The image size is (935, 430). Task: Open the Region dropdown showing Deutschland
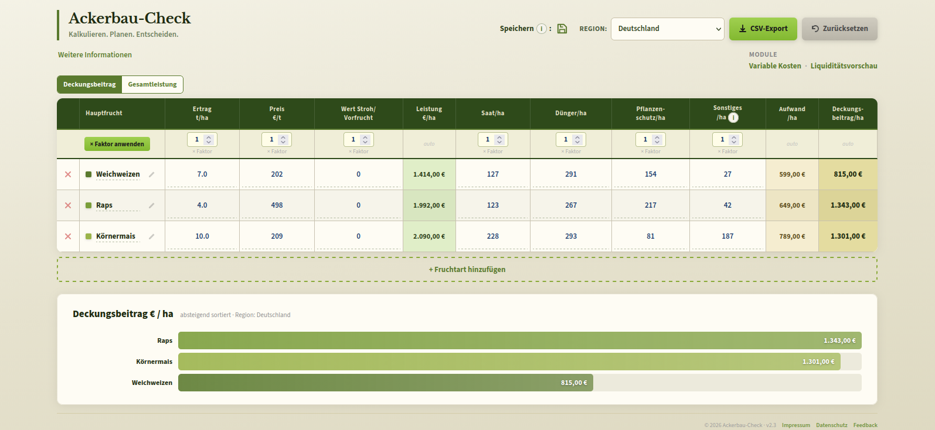click(667, 29)
